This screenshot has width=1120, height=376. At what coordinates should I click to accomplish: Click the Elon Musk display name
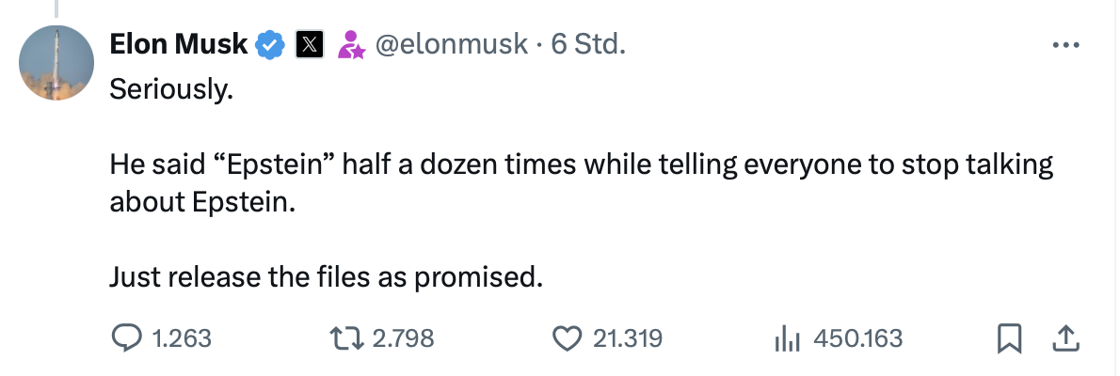pyautogui.click(x=179, y=43)
